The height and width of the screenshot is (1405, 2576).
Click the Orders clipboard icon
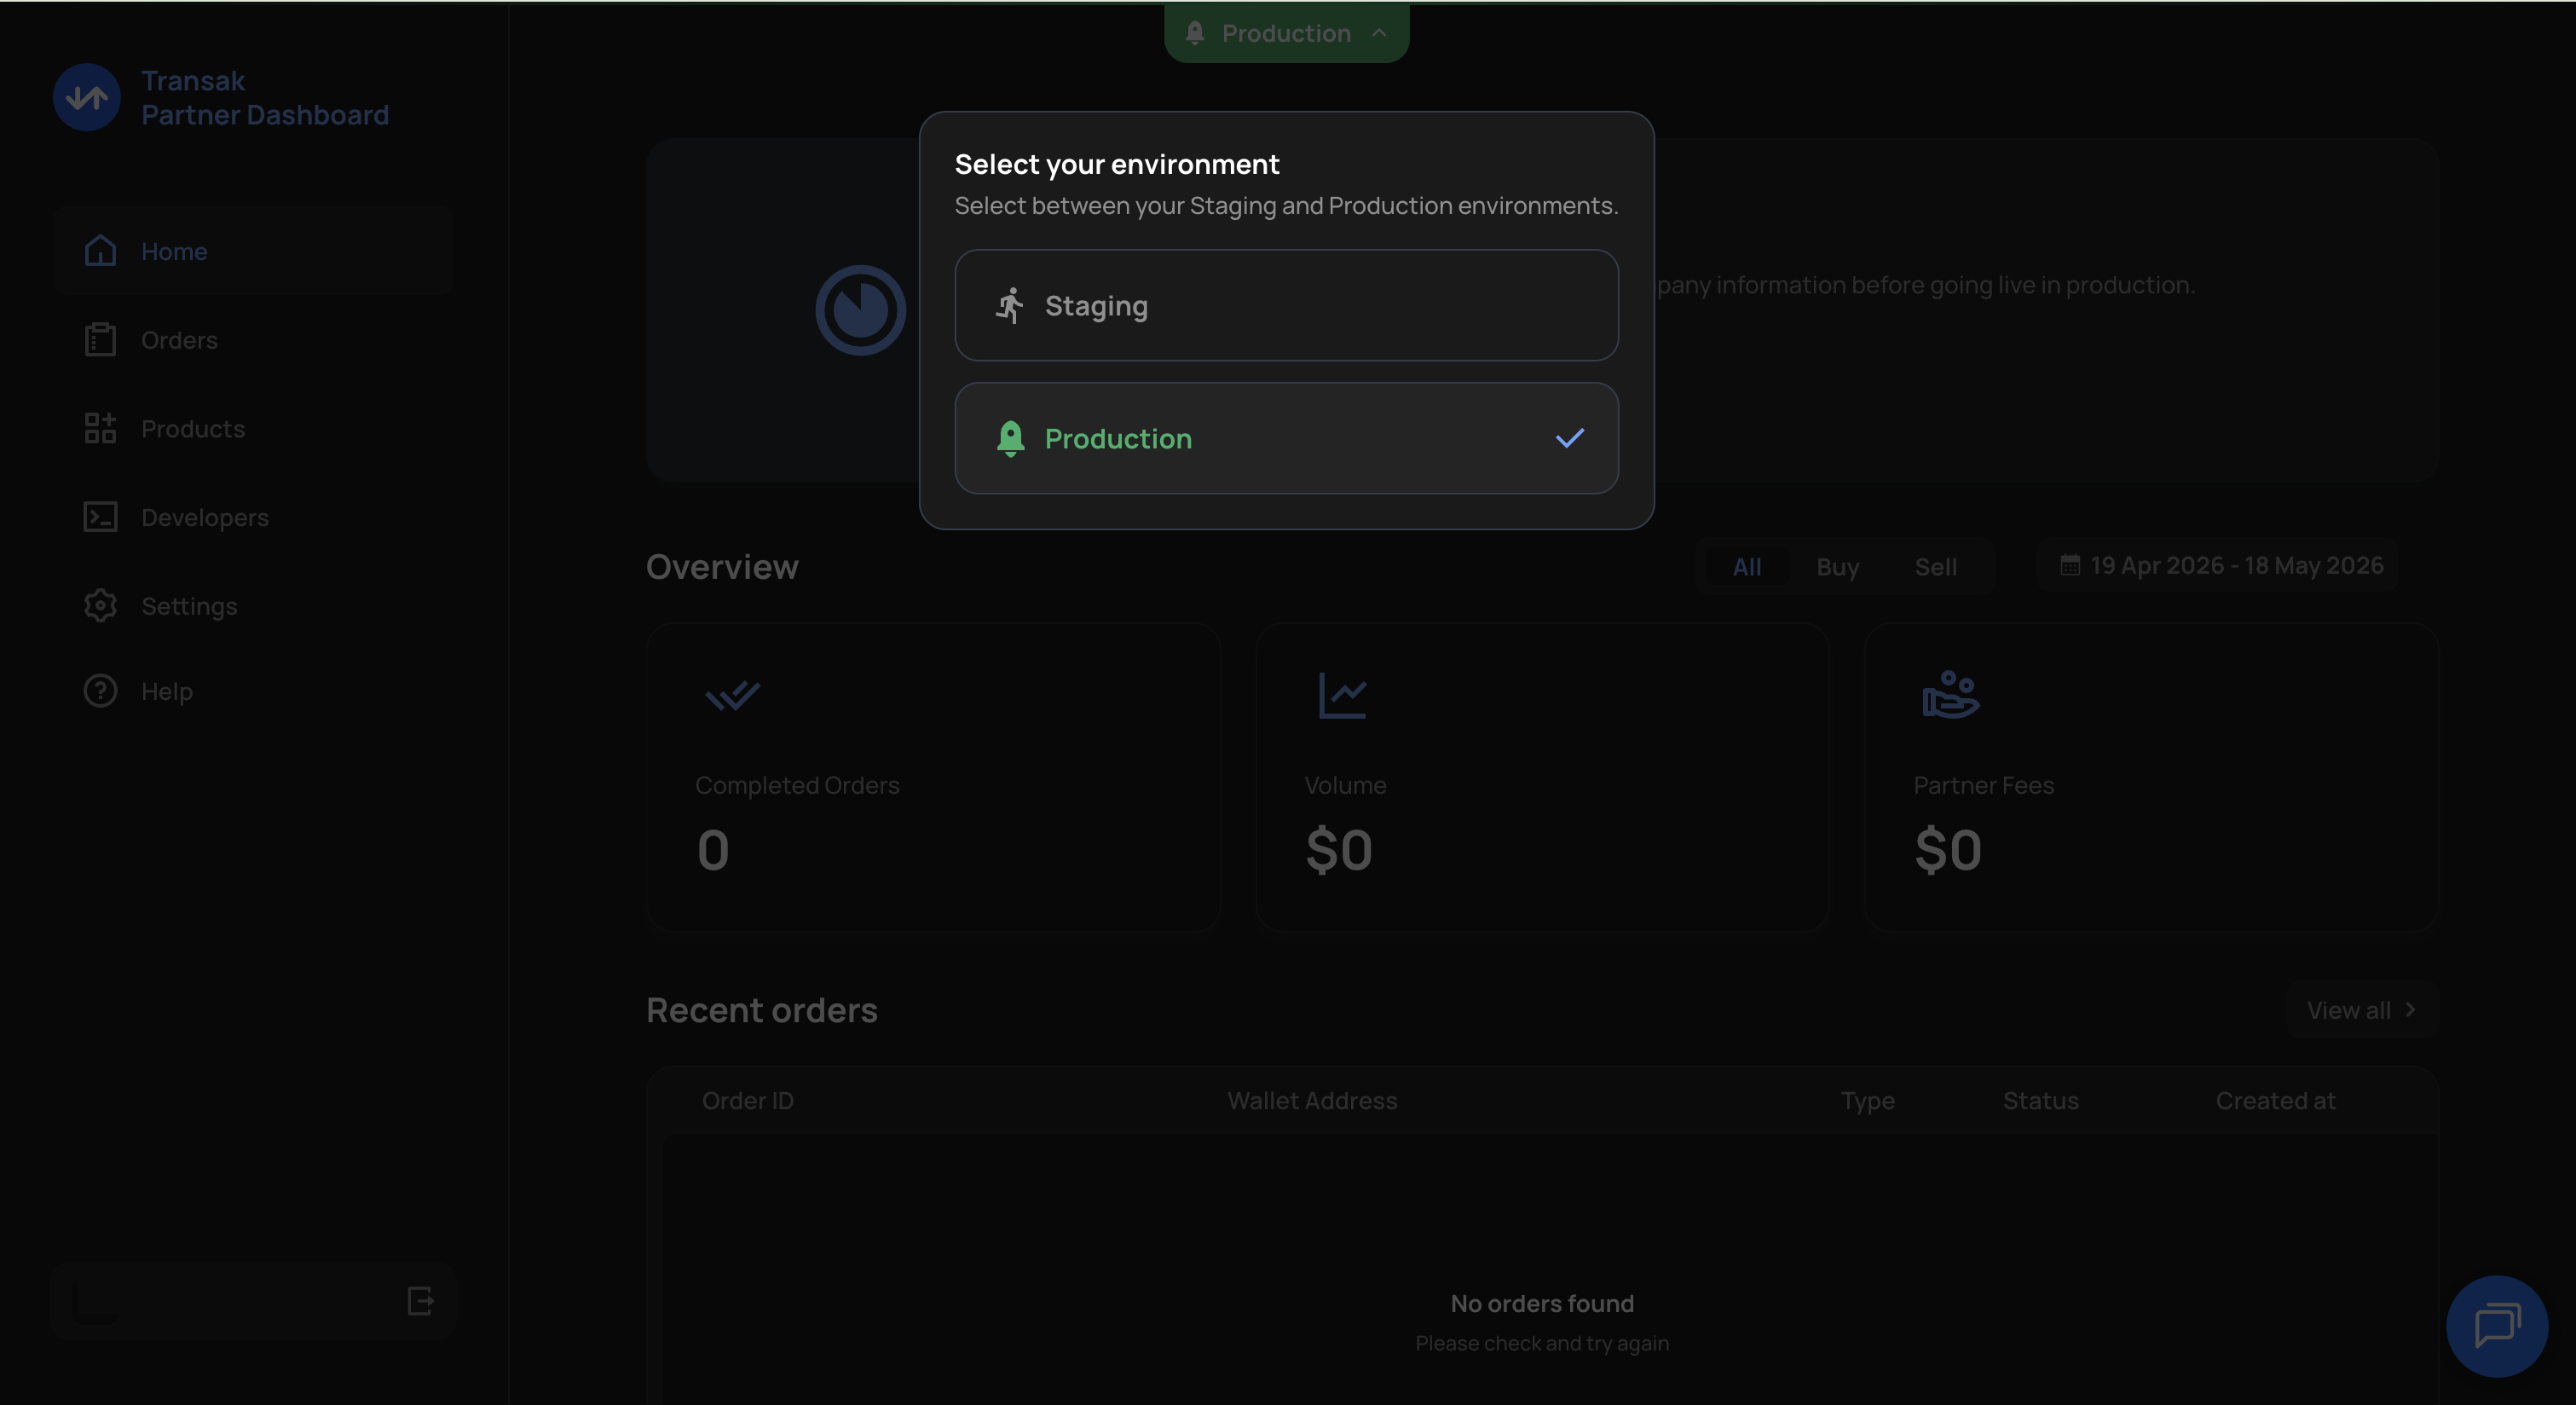100,339
